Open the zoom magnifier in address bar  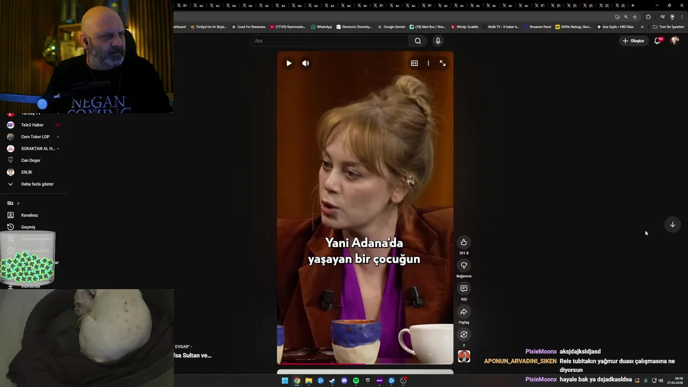point(626,17)
